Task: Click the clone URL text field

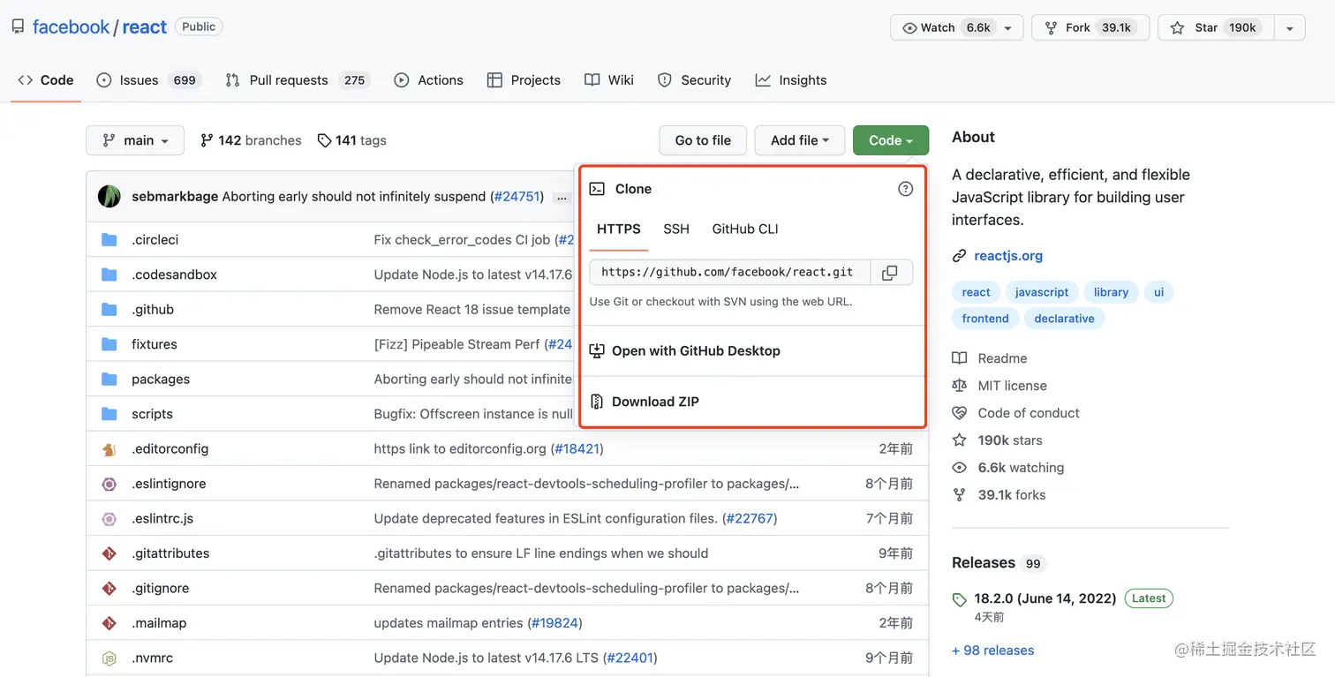Action: [729, 273]
